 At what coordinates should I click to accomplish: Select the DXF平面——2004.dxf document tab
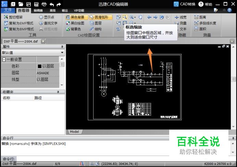[x=21, y=41]
